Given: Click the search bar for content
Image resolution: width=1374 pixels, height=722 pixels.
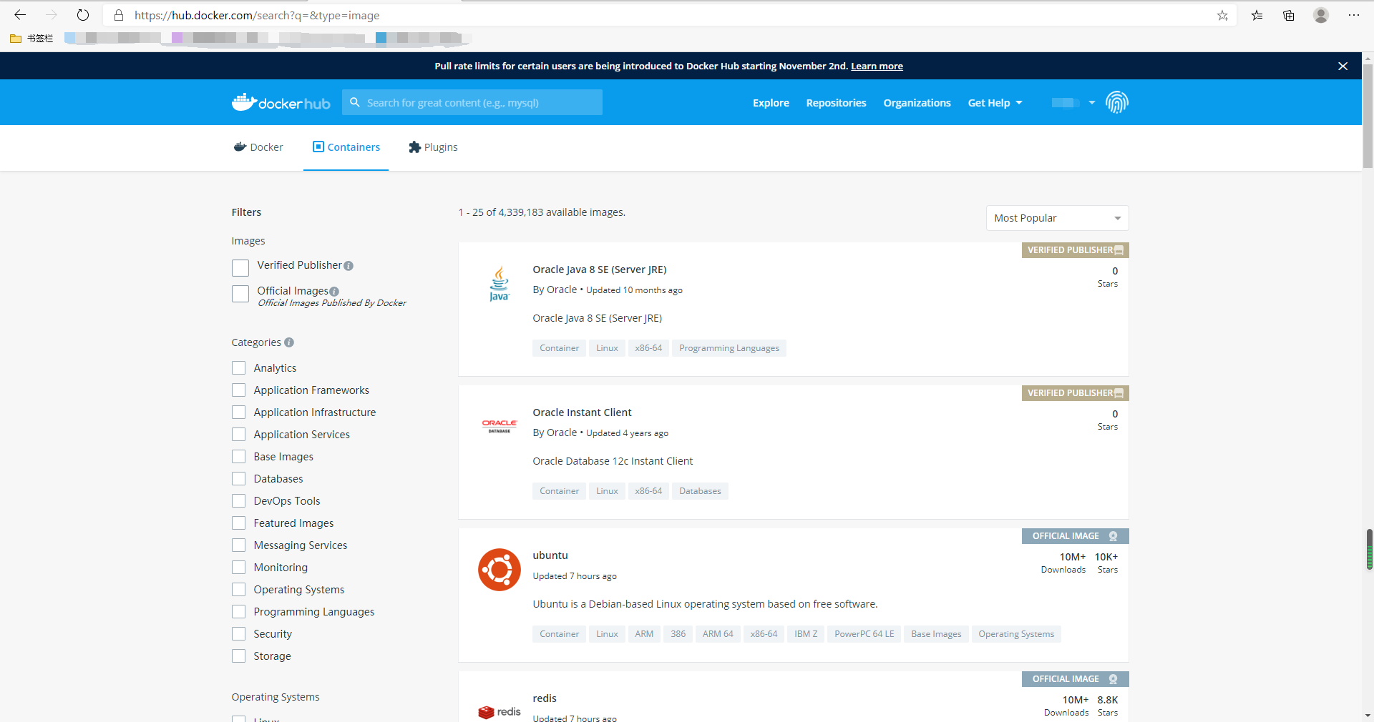Looking at the screenshot, I should click(x=472, y=102).
